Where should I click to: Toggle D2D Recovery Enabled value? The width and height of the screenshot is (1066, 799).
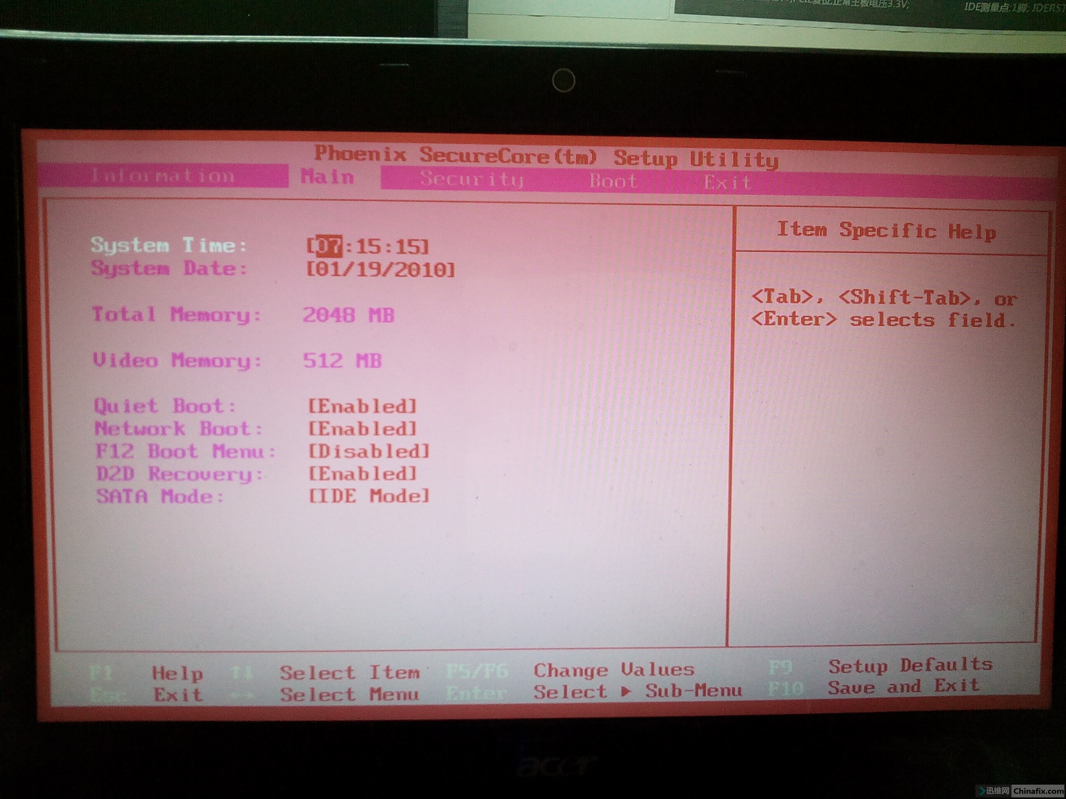[x=362, y=474]
